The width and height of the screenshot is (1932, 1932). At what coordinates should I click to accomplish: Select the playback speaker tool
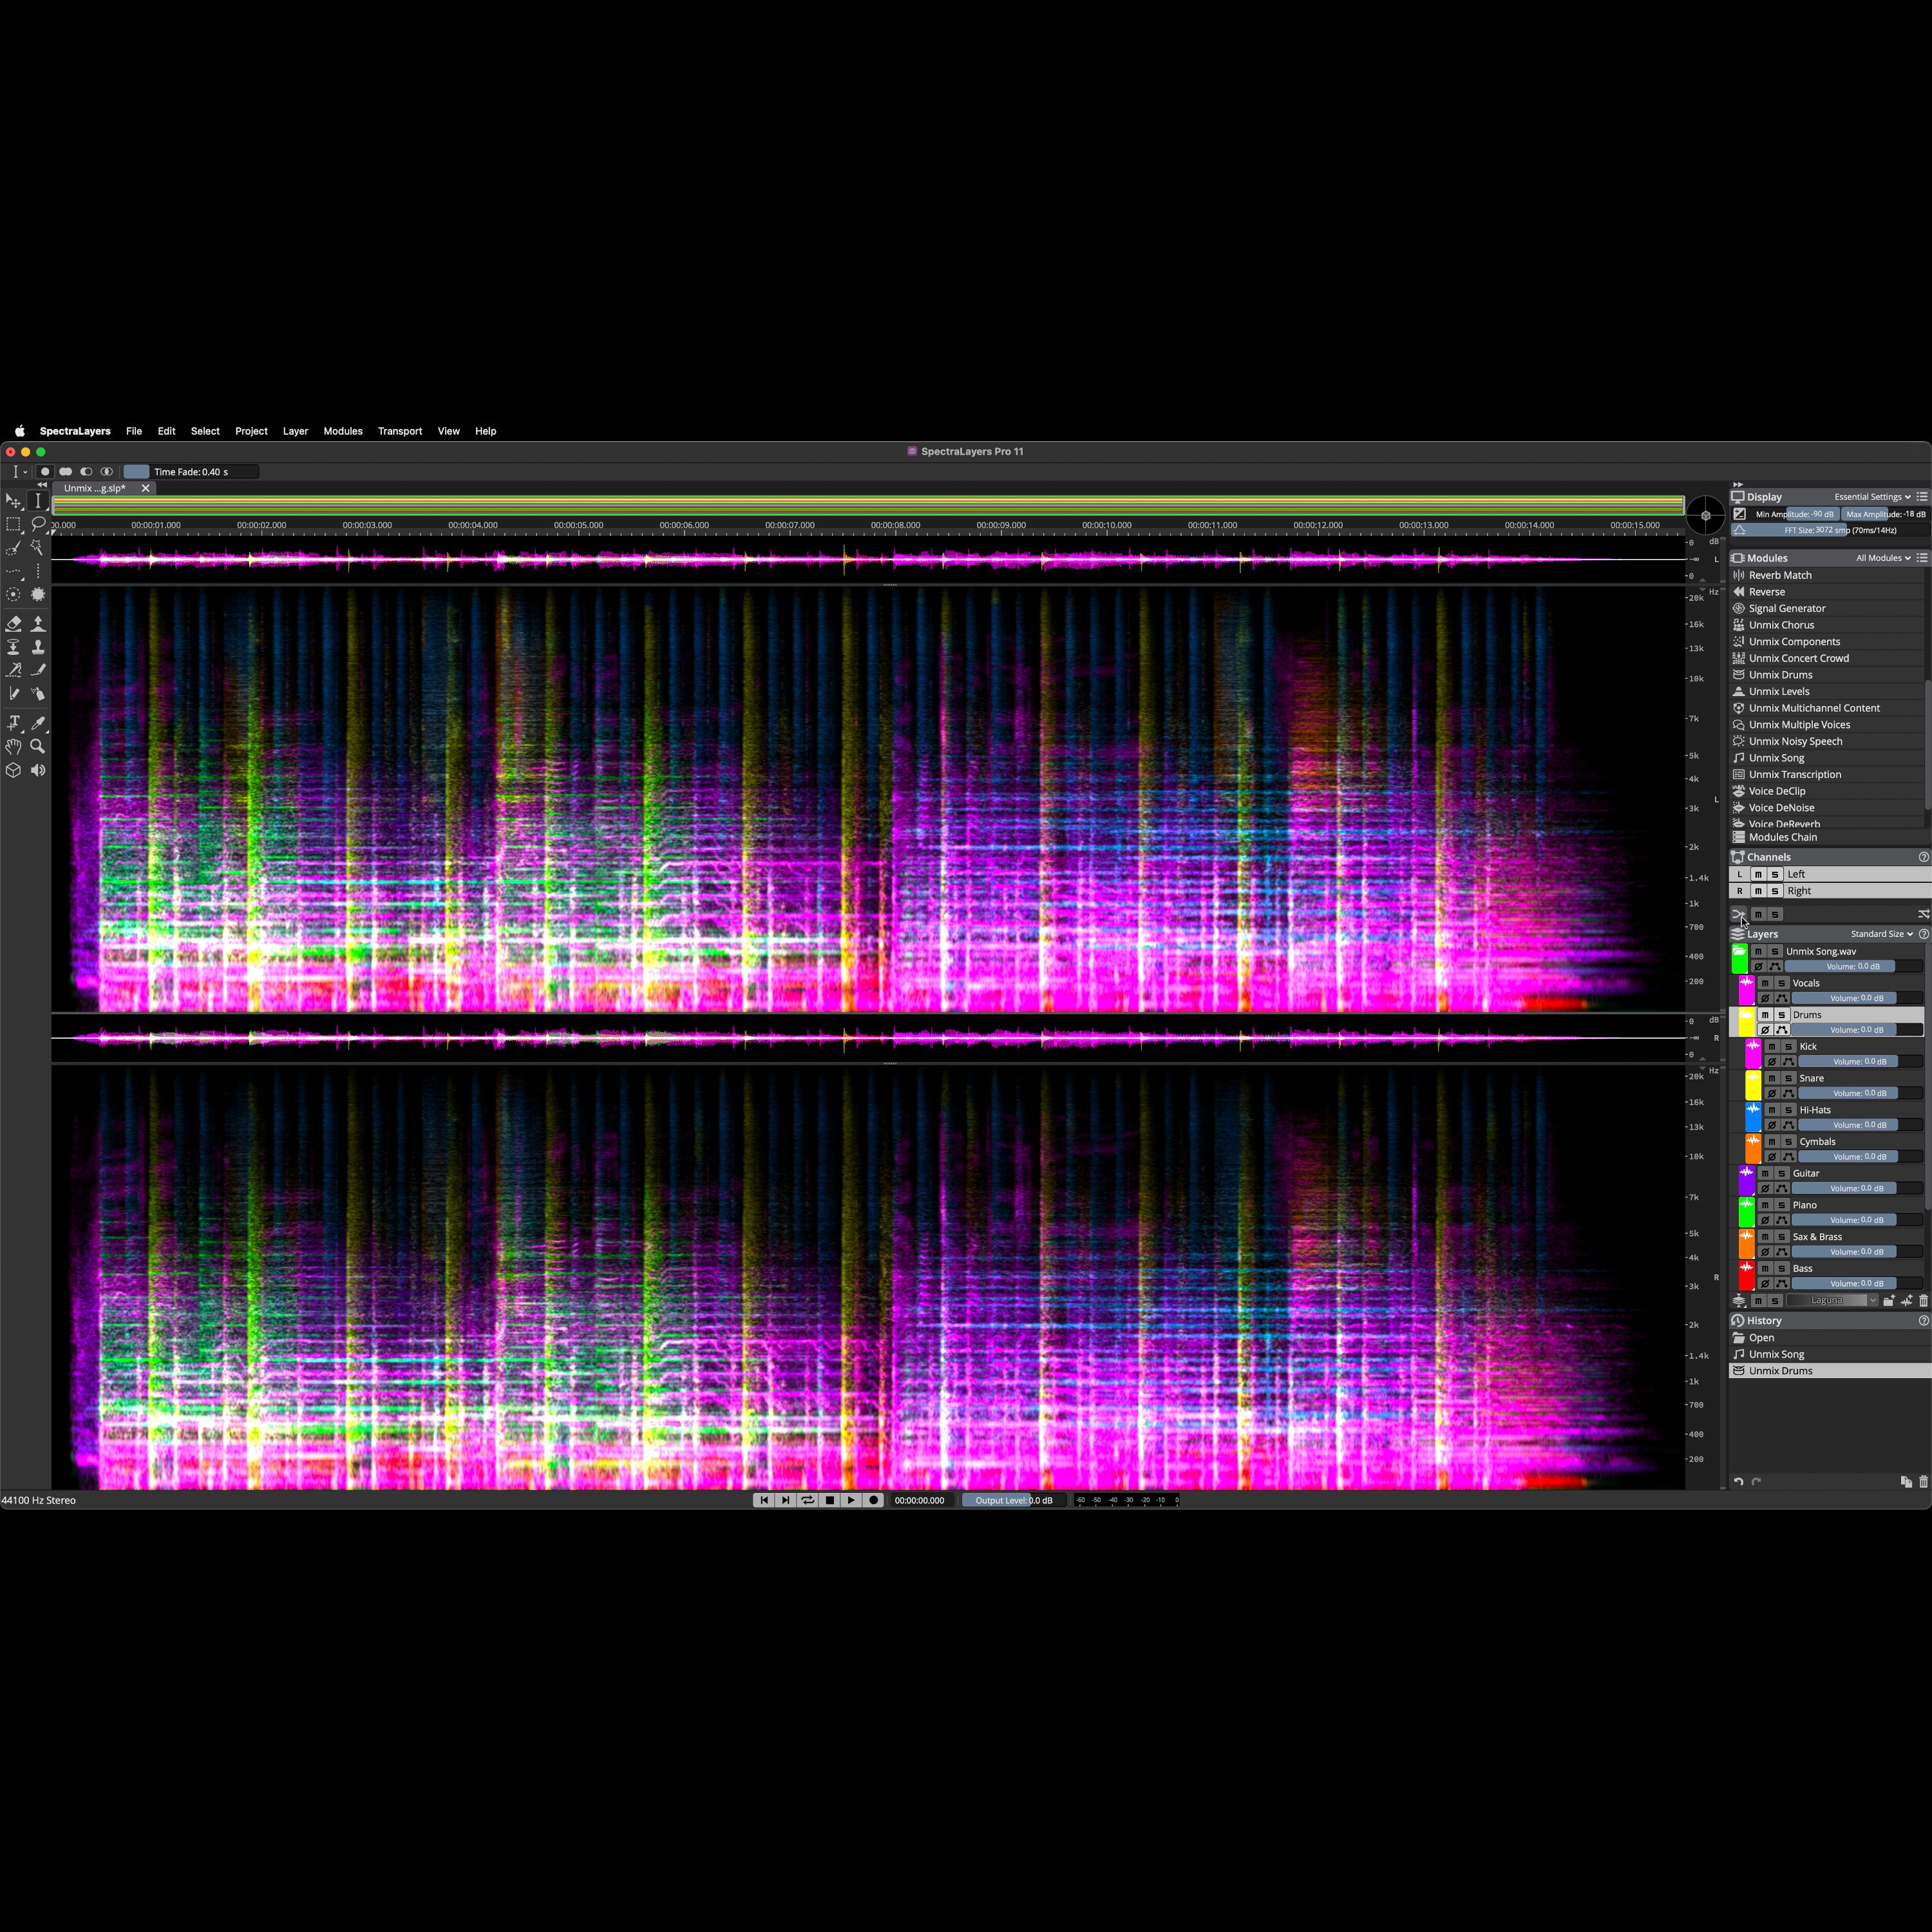coord(38,770)
